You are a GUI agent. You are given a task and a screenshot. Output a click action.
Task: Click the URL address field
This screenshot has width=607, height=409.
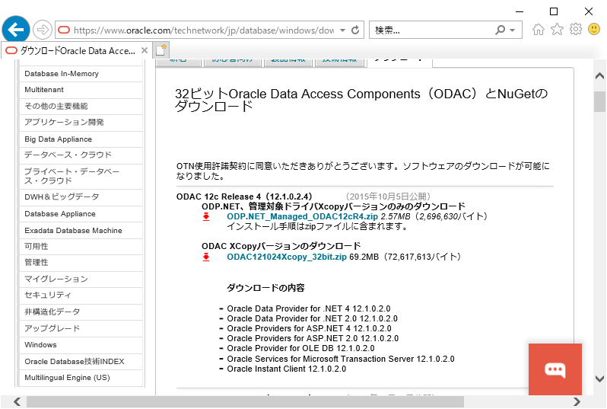[203, 30]
